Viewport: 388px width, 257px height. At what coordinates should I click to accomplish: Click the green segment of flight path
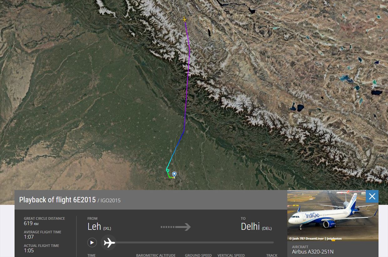[x=170, y=177]
